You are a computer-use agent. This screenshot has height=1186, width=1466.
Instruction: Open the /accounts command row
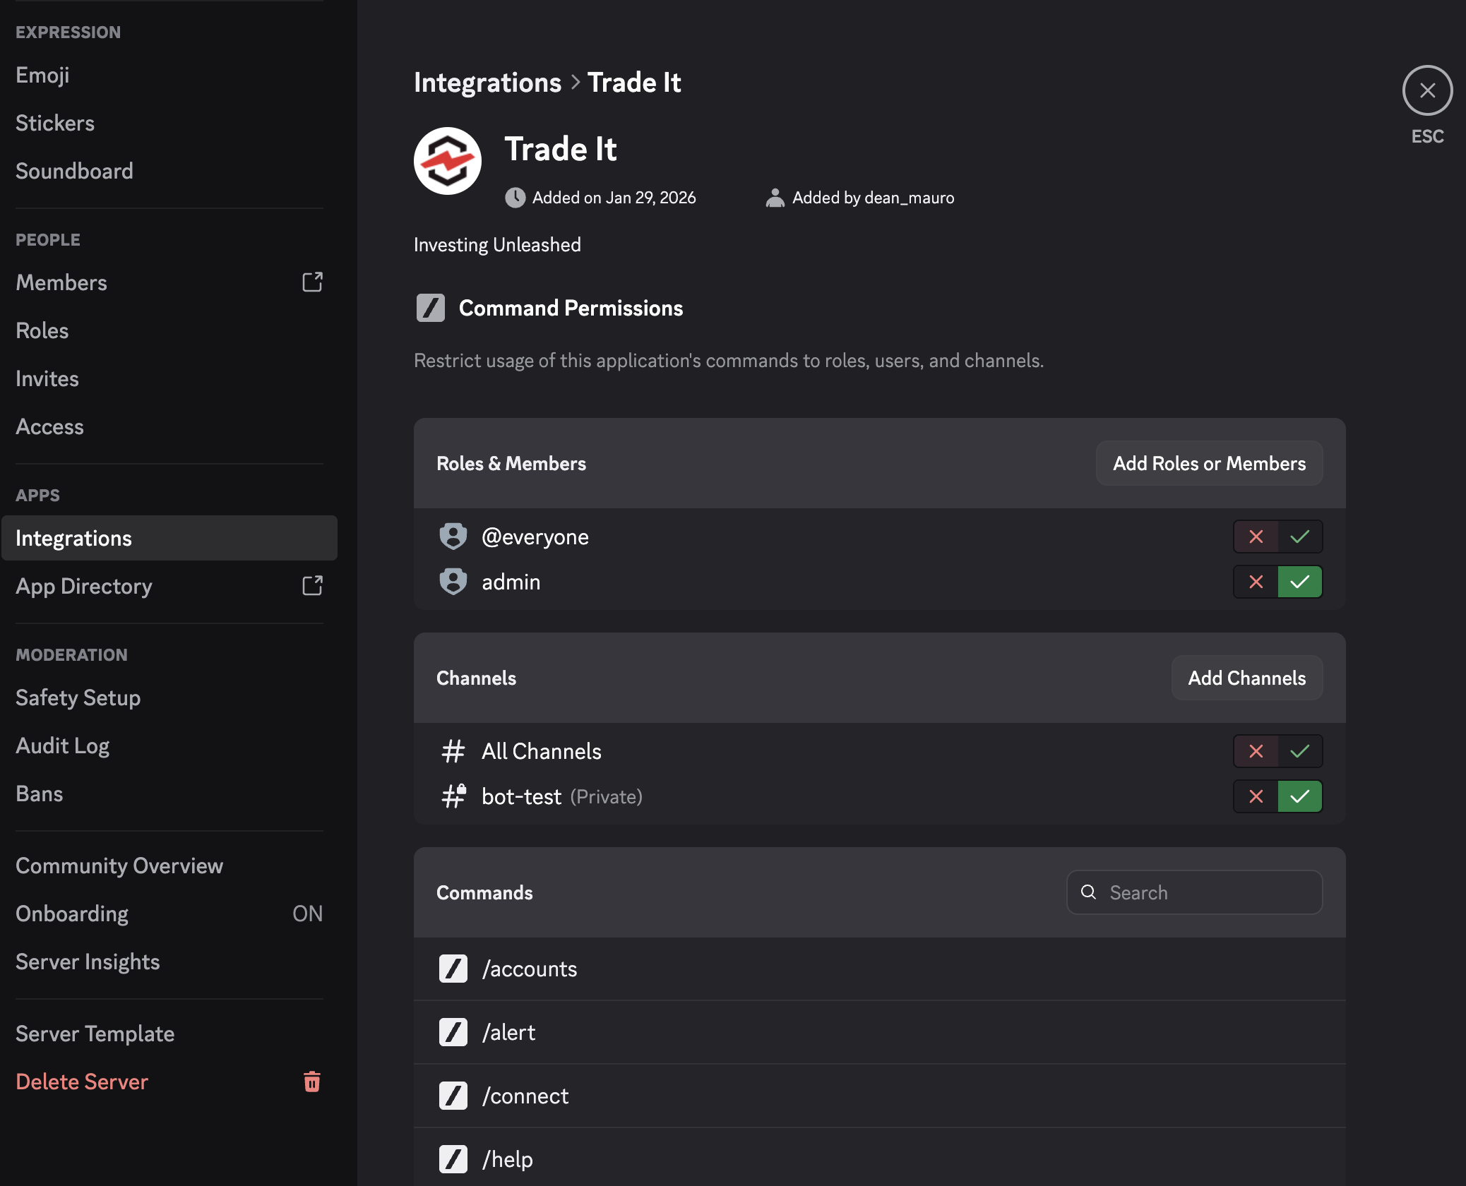(880, 969)
